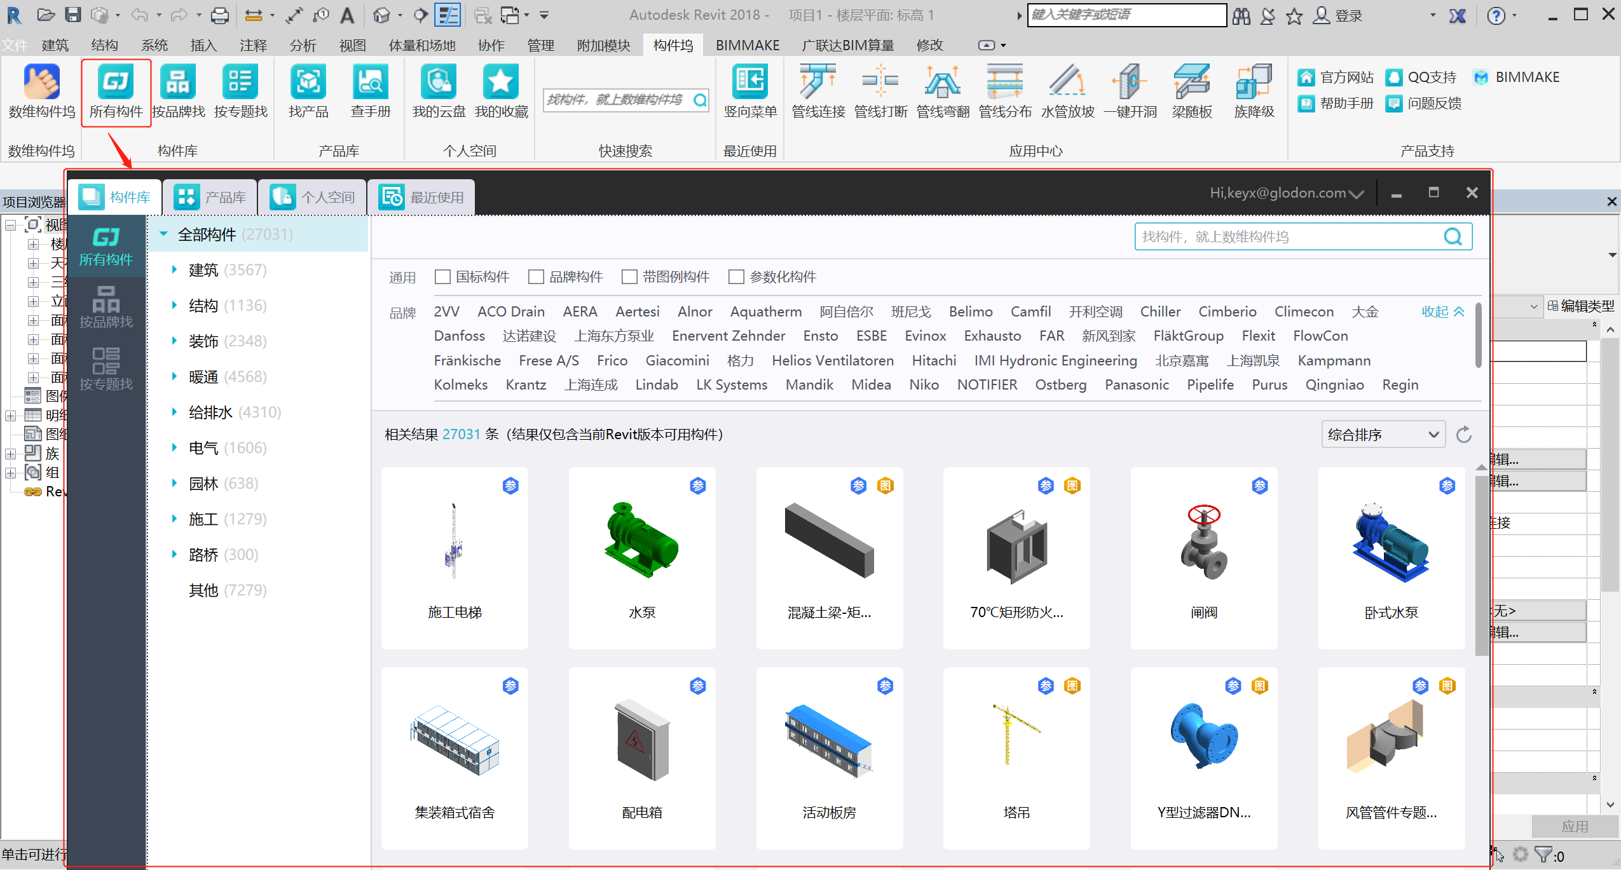Open the 综合排序 sort dropdown

(1383, 435)
